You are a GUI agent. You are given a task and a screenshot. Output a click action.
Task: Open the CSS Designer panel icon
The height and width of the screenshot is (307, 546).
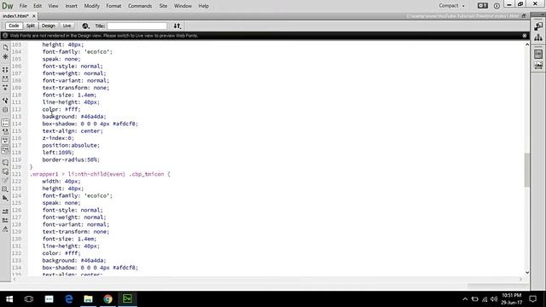[538, 54]
